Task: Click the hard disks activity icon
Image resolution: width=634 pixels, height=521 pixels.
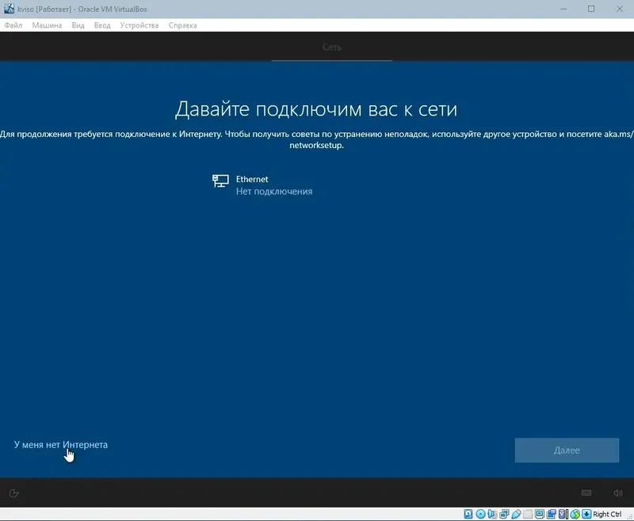Action: coord(468,514)
